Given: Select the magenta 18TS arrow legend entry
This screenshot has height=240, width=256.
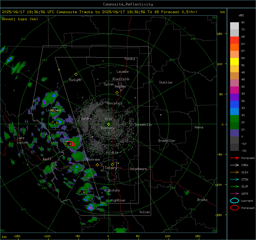Looking at the screenshot, I should point(234,194).
